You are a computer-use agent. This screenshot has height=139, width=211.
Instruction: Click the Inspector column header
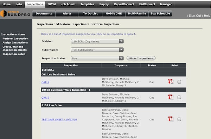[121, 65]
